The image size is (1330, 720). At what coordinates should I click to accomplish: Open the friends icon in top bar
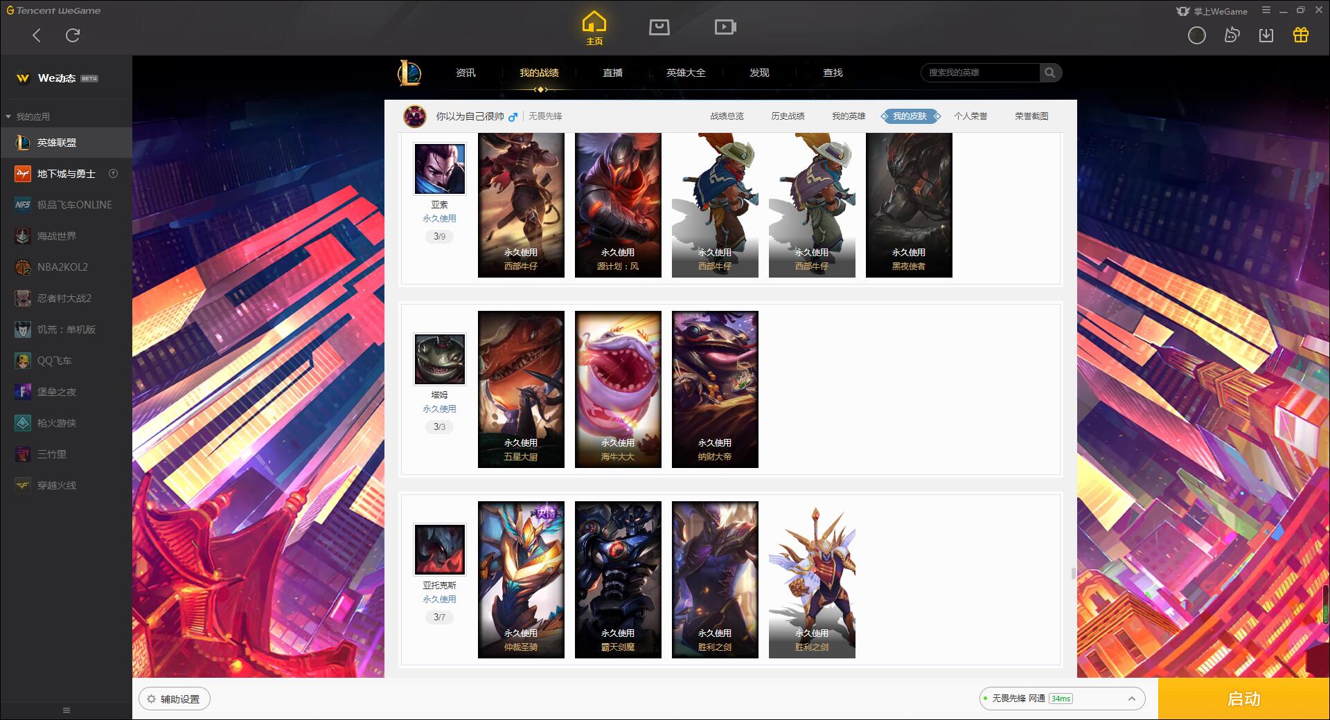1232,35
